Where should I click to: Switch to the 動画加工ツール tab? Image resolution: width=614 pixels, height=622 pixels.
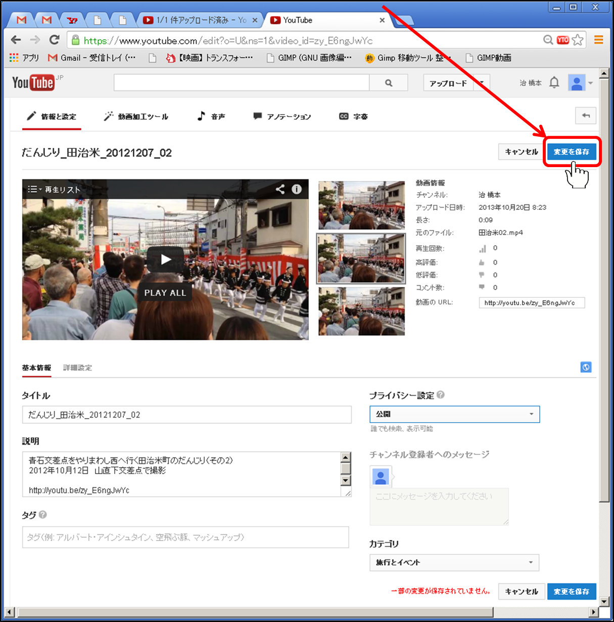136,117
